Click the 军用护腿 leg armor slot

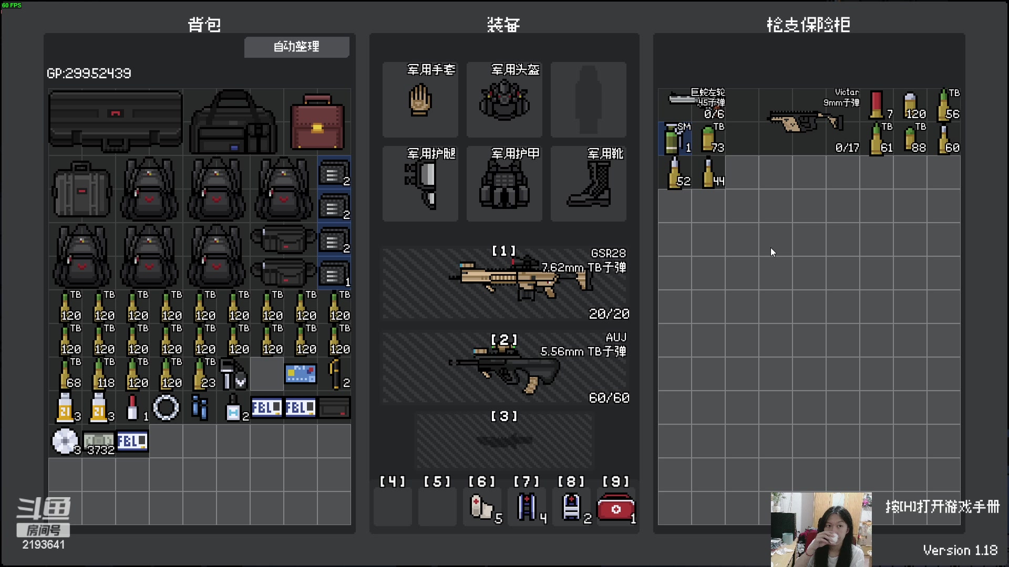[x=420, y=183]
